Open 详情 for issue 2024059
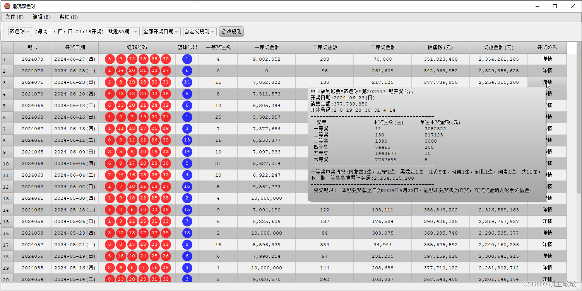This screenshot has height=291, width=582. click(547, 221)
